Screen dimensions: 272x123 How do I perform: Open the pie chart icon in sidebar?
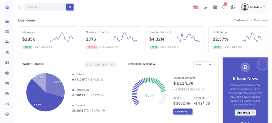click(x=7, y=114)
